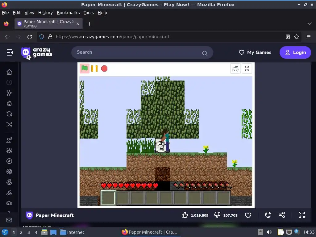The height and width of the screenshot is (237, 316).
Task: Open the File menu
Action: point(5,13)
